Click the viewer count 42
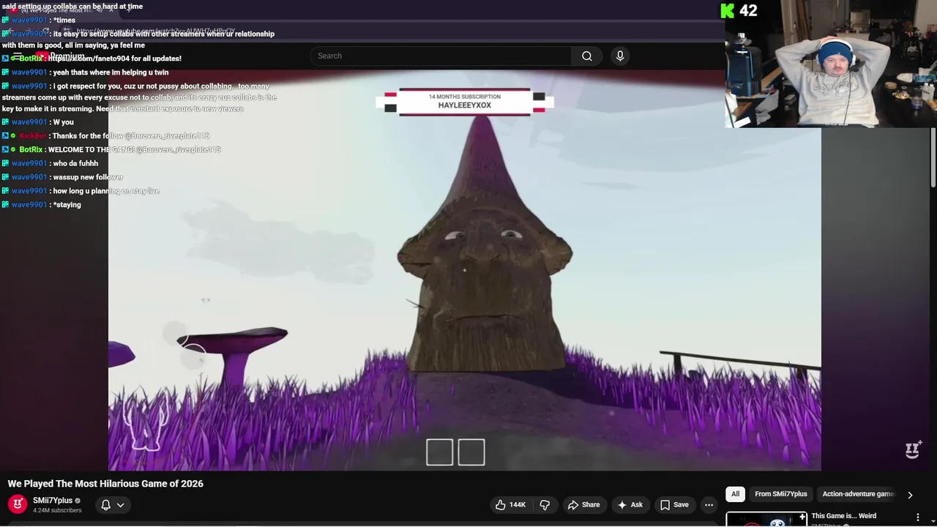Screen dimensions: 937x527 (x=748, y=11)
